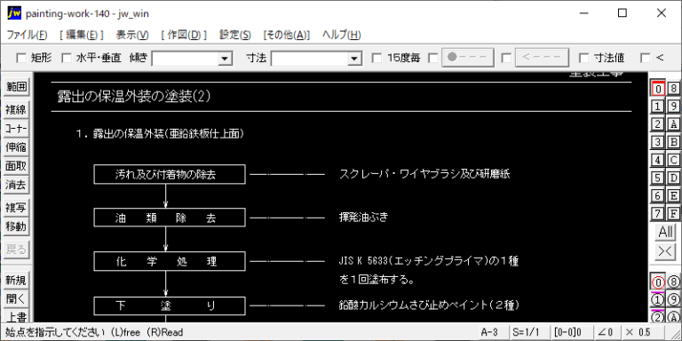Image resolution: width=682 pixels, height=341 pixels.
Task: Choose layer C square button
Action: coord(673,160)
